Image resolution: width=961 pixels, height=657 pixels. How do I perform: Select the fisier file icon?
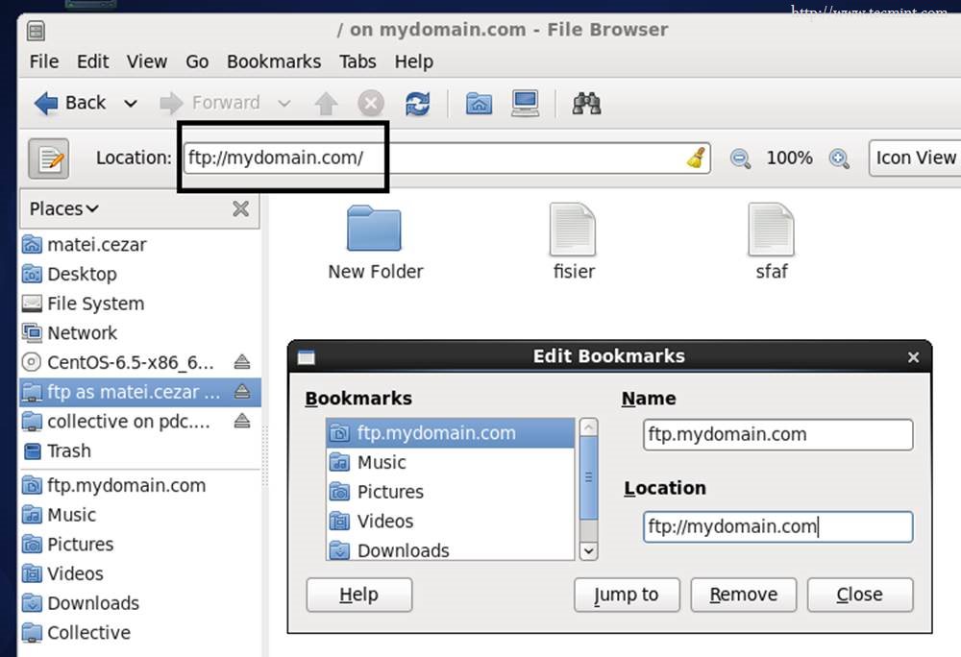coord(573,230)
